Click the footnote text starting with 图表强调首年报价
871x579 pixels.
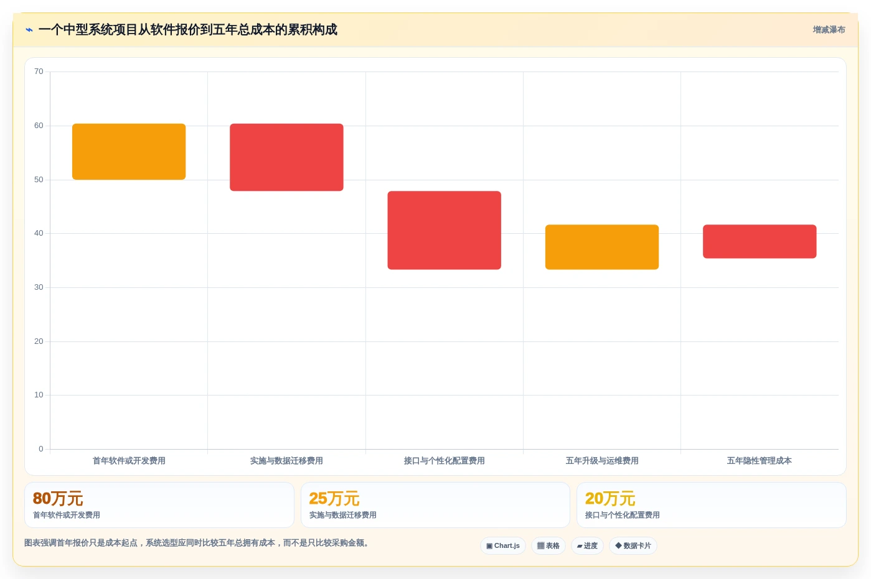198,543
